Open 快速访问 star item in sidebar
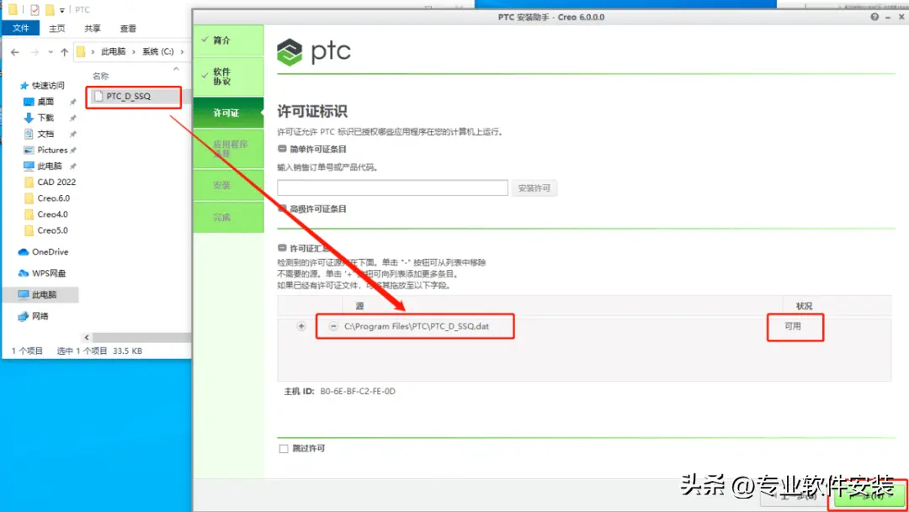 click(42, 85)
